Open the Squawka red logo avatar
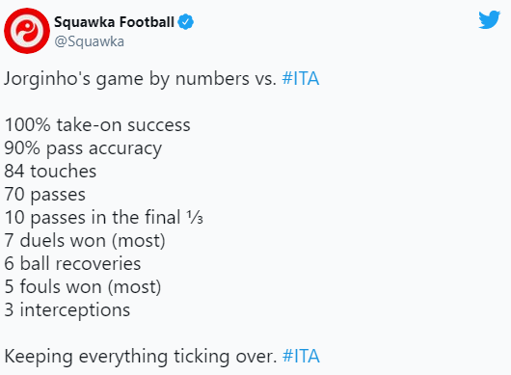The image size is (511, 375). (x=27, y=31)
